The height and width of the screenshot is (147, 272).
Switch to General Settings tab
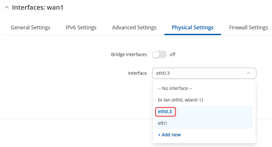(30, 27)
